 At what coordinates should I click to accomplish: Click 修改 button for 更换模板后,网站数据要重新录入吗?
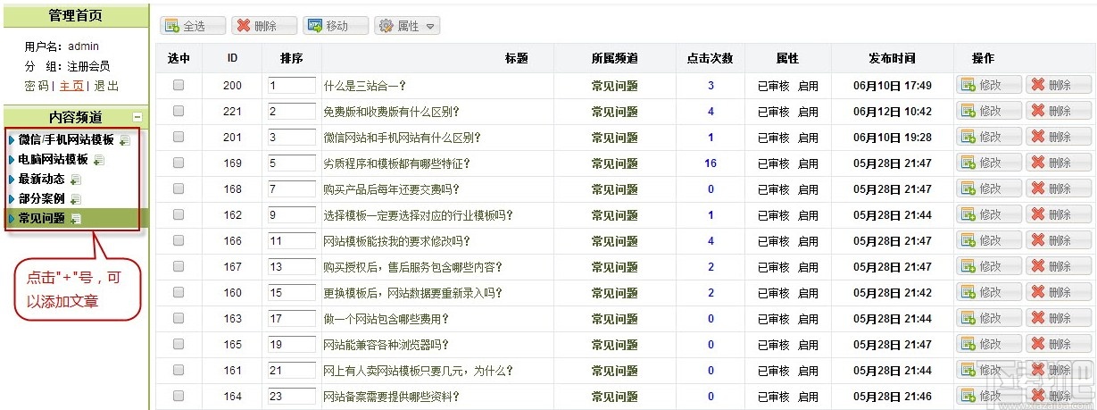pyautogui.click(x=989, y=293)
